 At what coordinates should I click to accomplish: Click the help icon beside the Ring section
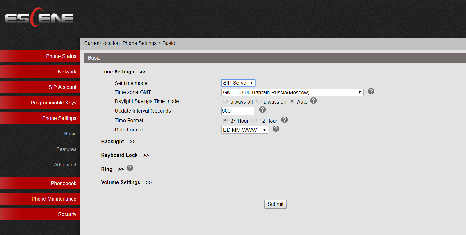[130, 168]
